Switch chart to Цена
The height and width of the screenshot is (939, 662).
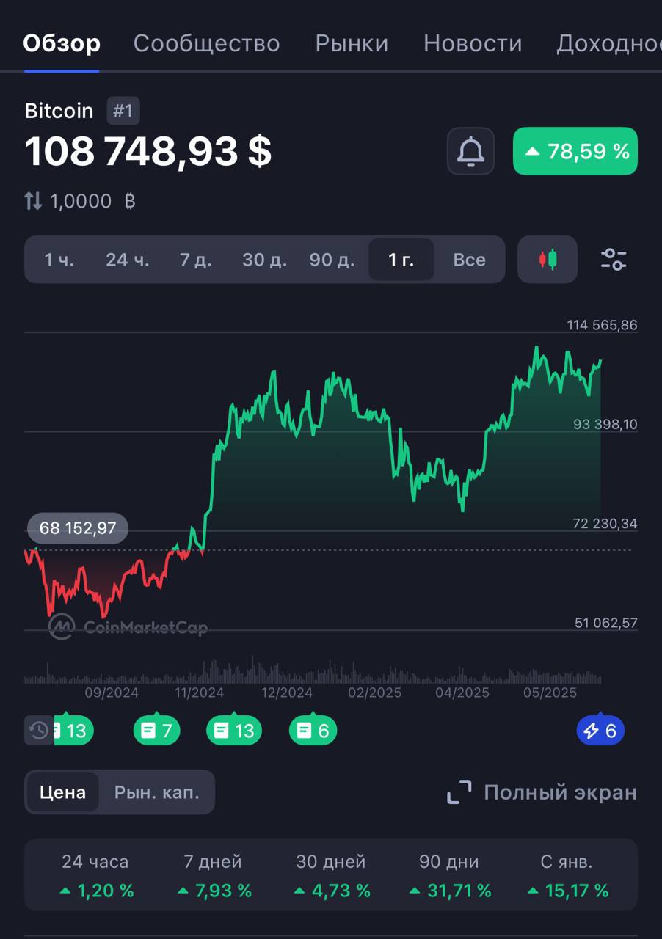(x=62, y=792)
